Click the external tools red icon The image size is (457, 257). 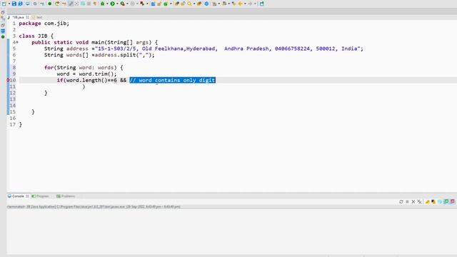click(142, 4)
